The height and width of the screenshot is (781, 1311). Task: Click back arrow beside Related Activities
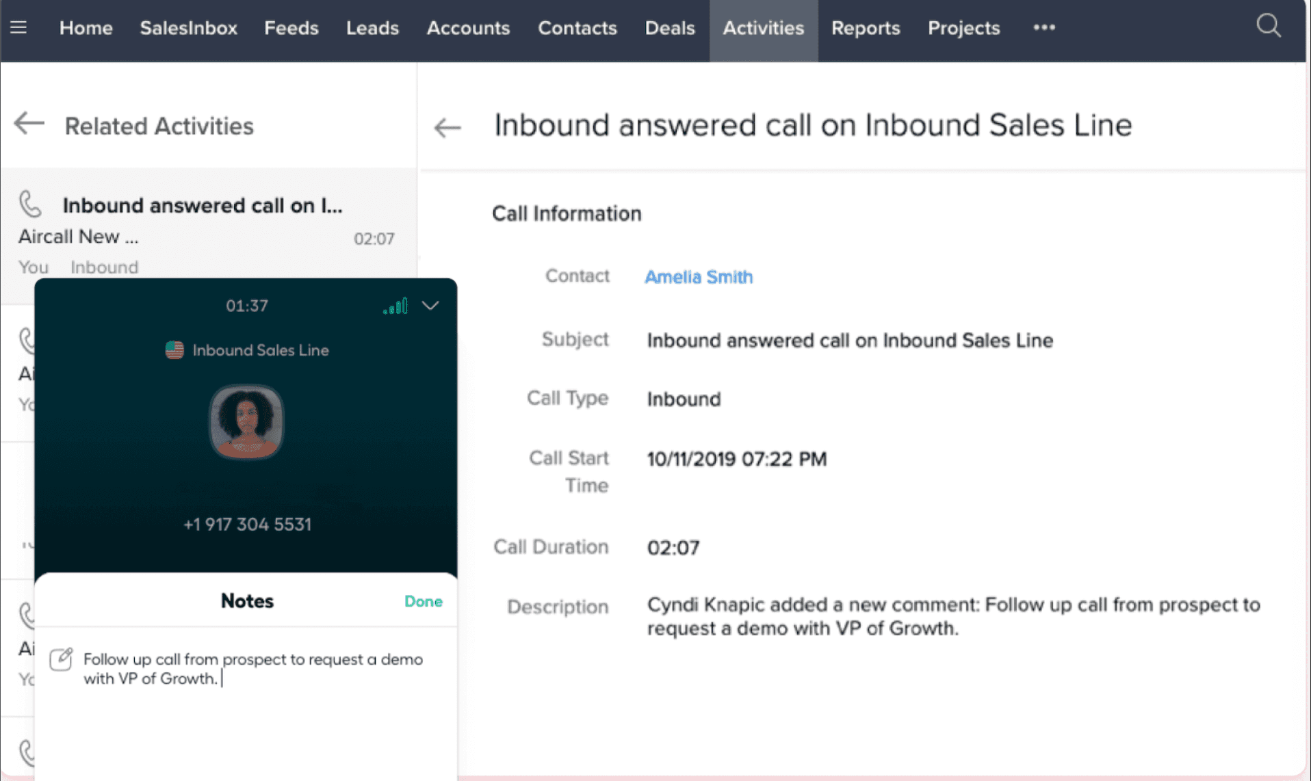tap(29, 124)
